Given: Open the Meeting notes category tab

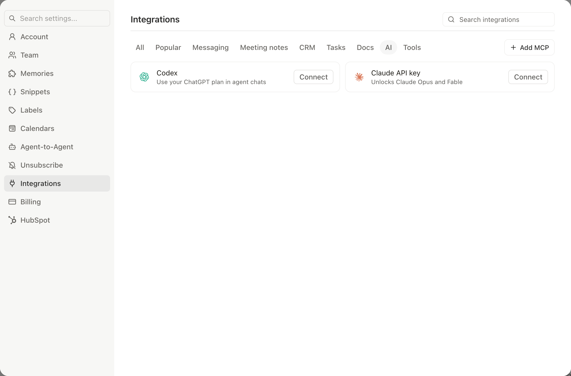Looking at the screenshot, I should [x=264, y=47].
